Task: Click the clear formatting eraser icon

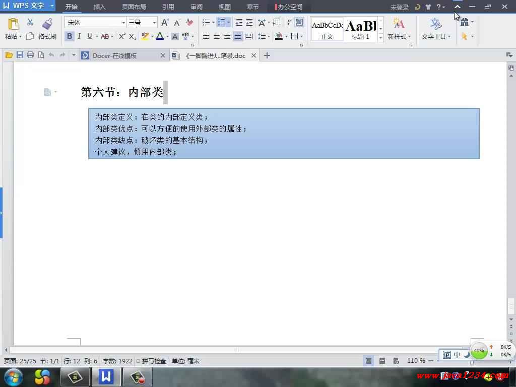Action: coord(189,23)
